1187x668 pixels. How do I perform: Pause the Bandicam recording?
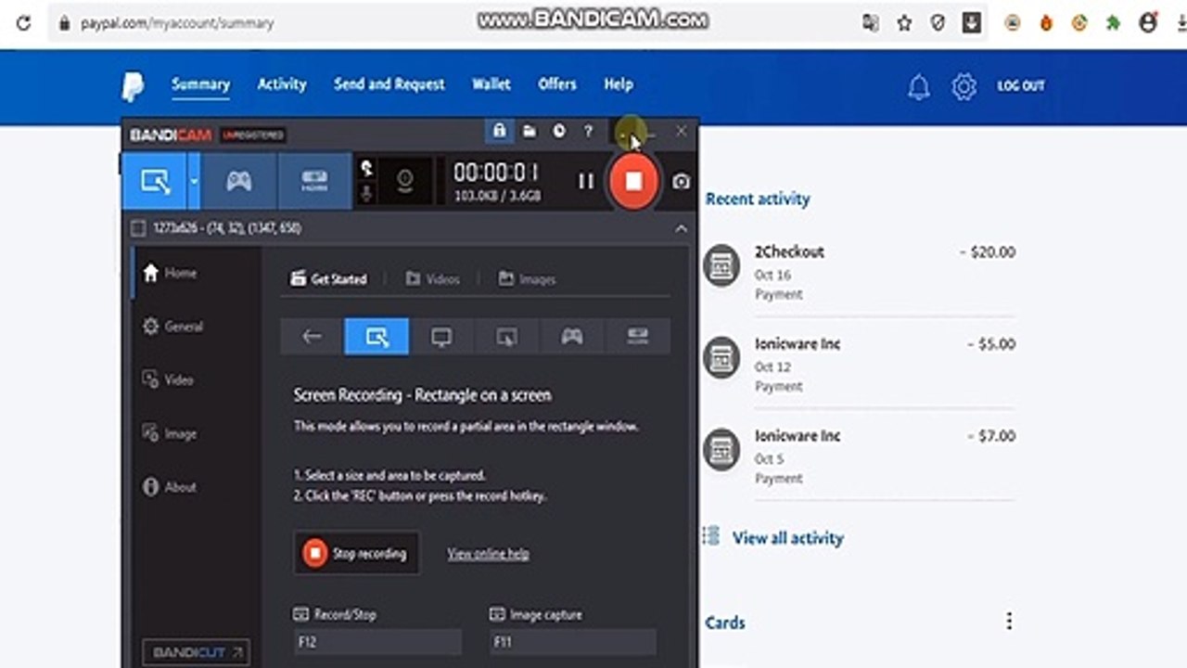pyautogui.click(x=586, y=181)
